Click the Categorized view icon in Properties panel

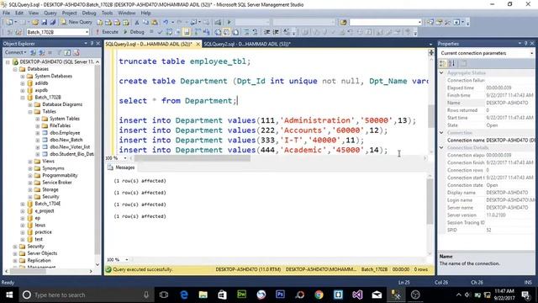coord(443,63)
